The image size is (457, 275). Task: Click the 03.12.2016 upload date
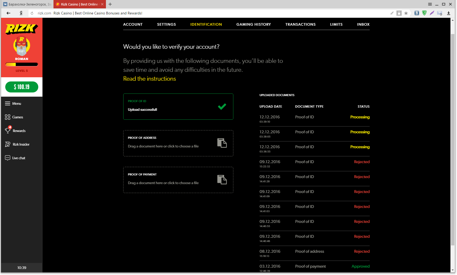[270, 266]
